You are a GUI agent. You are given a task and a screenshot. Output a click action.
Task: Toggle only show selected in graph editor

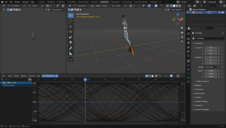147,76
